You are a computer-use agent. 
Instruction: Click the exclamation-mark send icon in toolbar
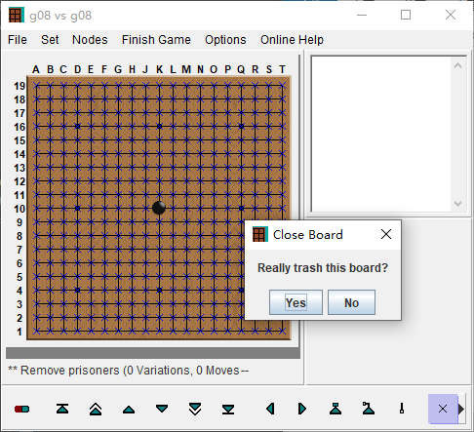point(402,409)
